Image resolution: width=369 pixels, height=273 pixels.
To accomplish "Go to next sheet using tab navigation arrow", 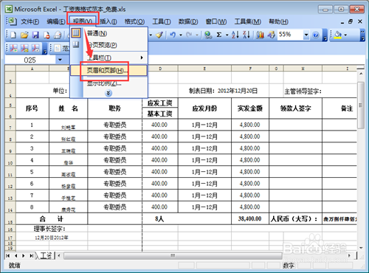I will point(24,256).
